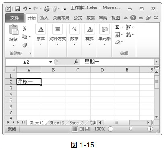165x149 pixels.
Task: Click the Undo arrow icon
Action: click(25, 9)
